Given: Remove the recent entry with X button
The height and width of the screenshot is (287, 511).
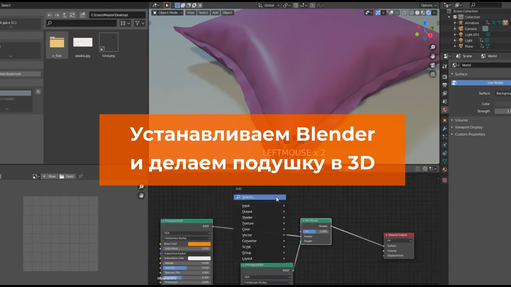Looking at the screenshot, I should click(x=38, y=92).
